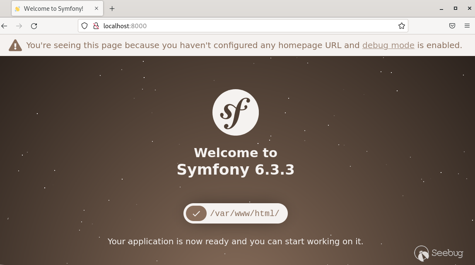The width and height of the screenshot is (475, 265).
Task: View the insecure connection padlock info
Action: click(x=96, y=26)
